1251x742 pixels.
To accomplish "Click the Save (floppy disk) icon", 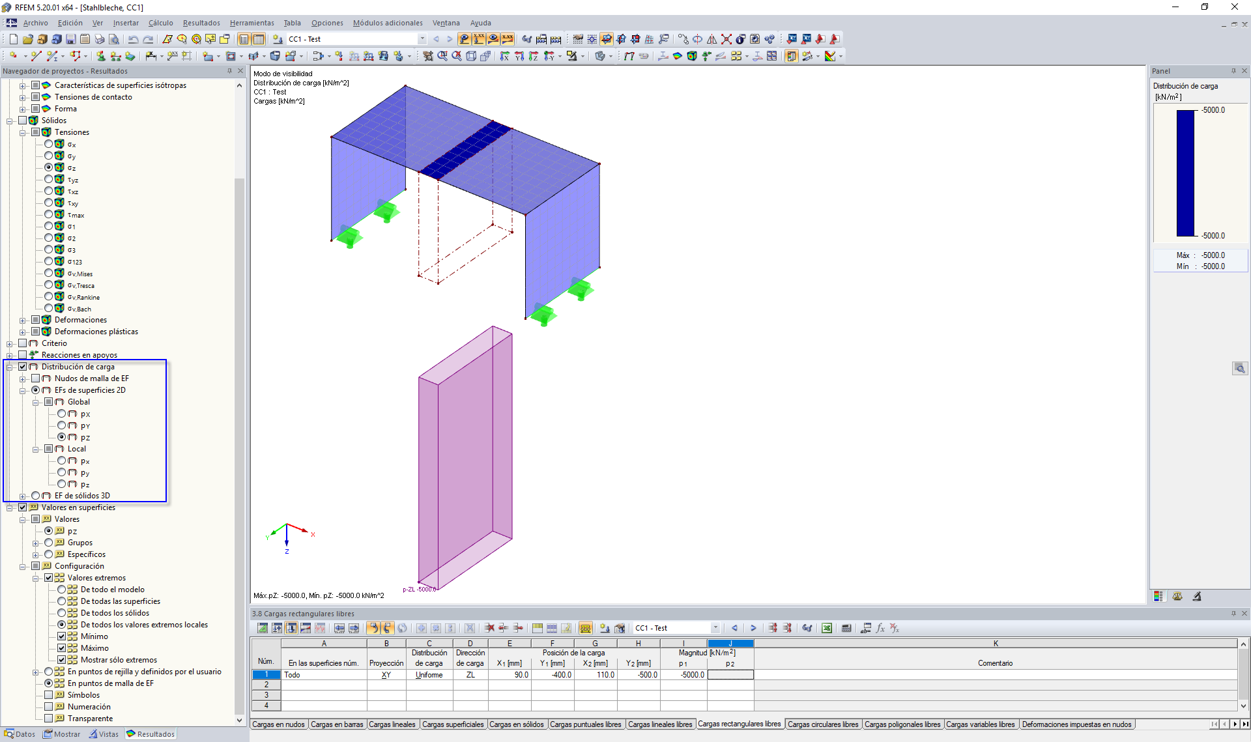I will (x=70, y=39).
